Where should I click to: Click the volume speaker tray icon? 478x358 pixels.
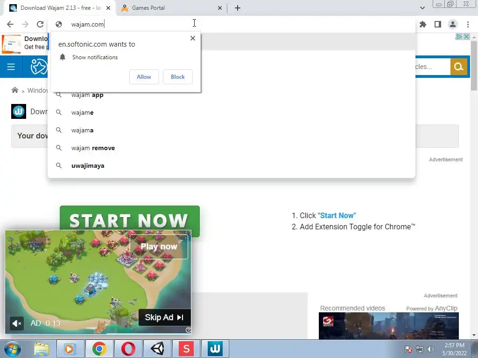click(x=431, y=349)
